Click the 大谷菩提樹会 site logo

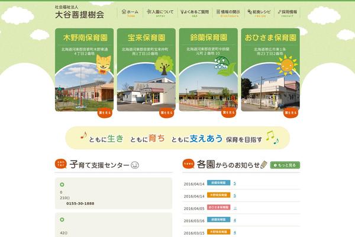pyautogui.click(x=79, y=12)
